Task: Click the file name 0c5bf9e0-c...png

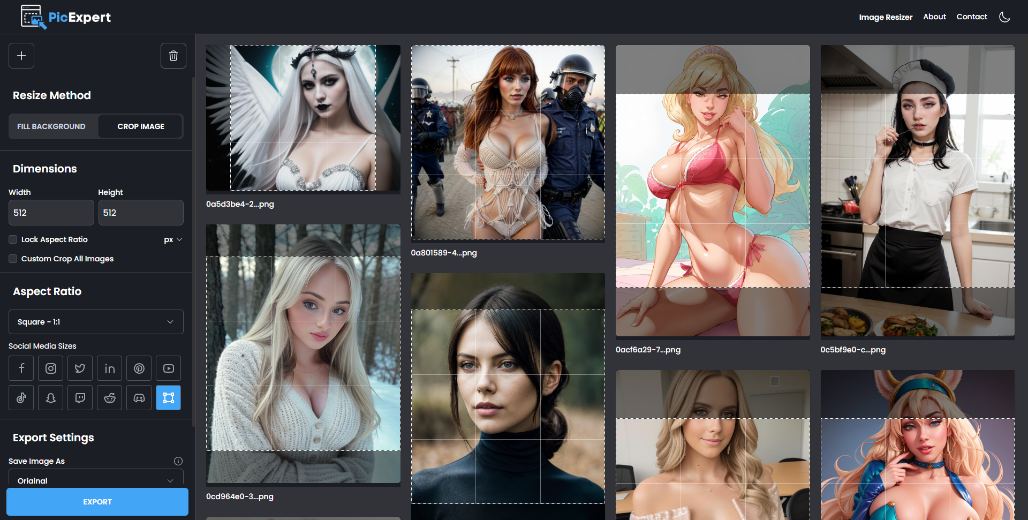Action: pyautogui.click(x=853, y=350)
